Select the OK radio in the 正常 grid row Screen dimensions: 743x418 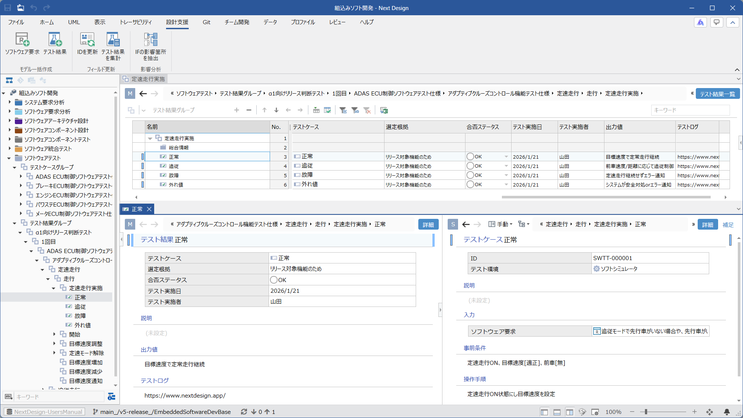tap(470, 157)
